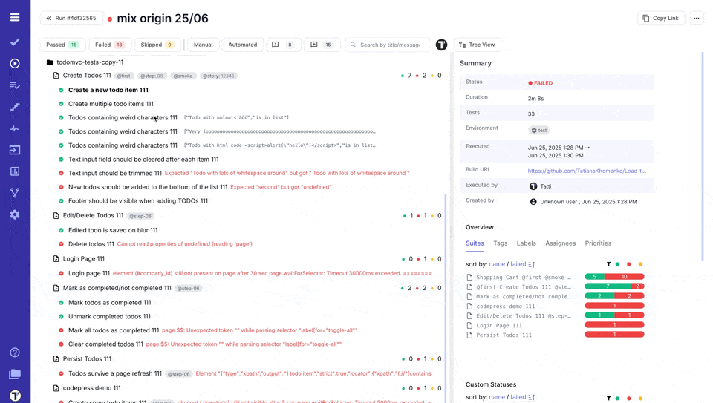Toggle the Failed filter
This screenshot has height=403, width=713.
110,45
